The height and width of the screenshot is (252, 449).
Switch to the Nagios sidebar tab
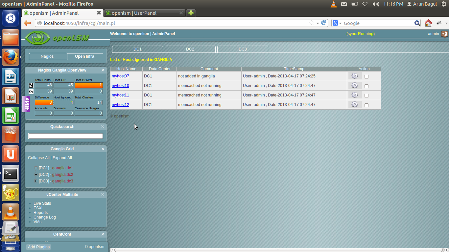click(x=48, y=56)
